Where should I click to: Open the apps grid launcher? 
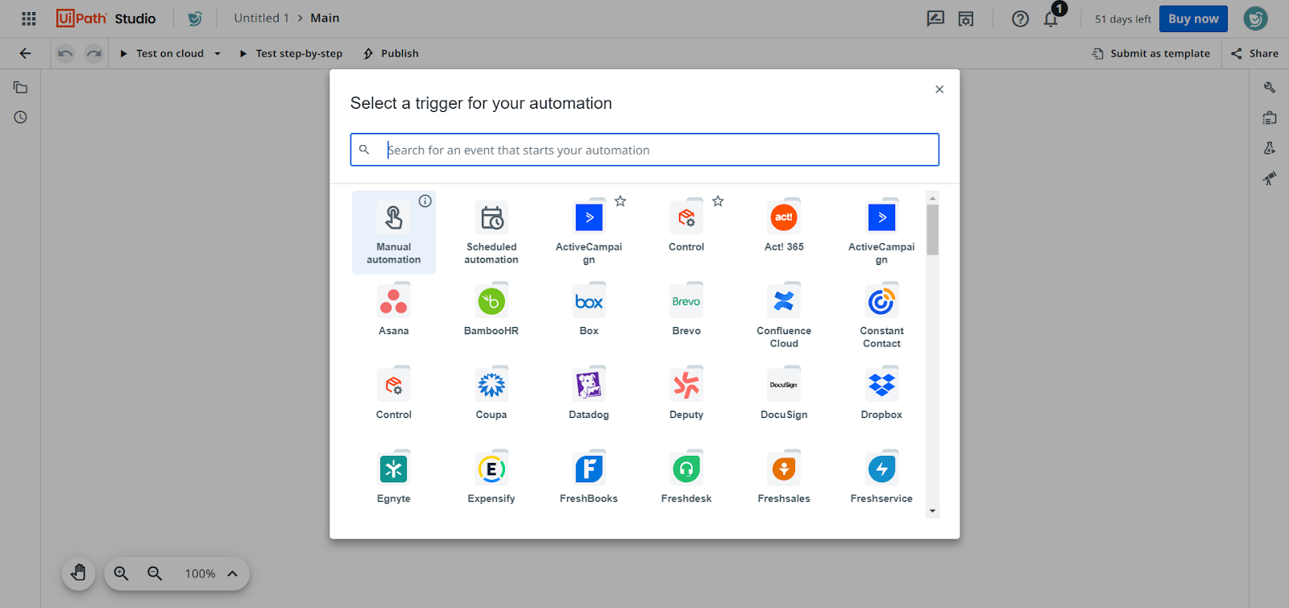[29, 19]
